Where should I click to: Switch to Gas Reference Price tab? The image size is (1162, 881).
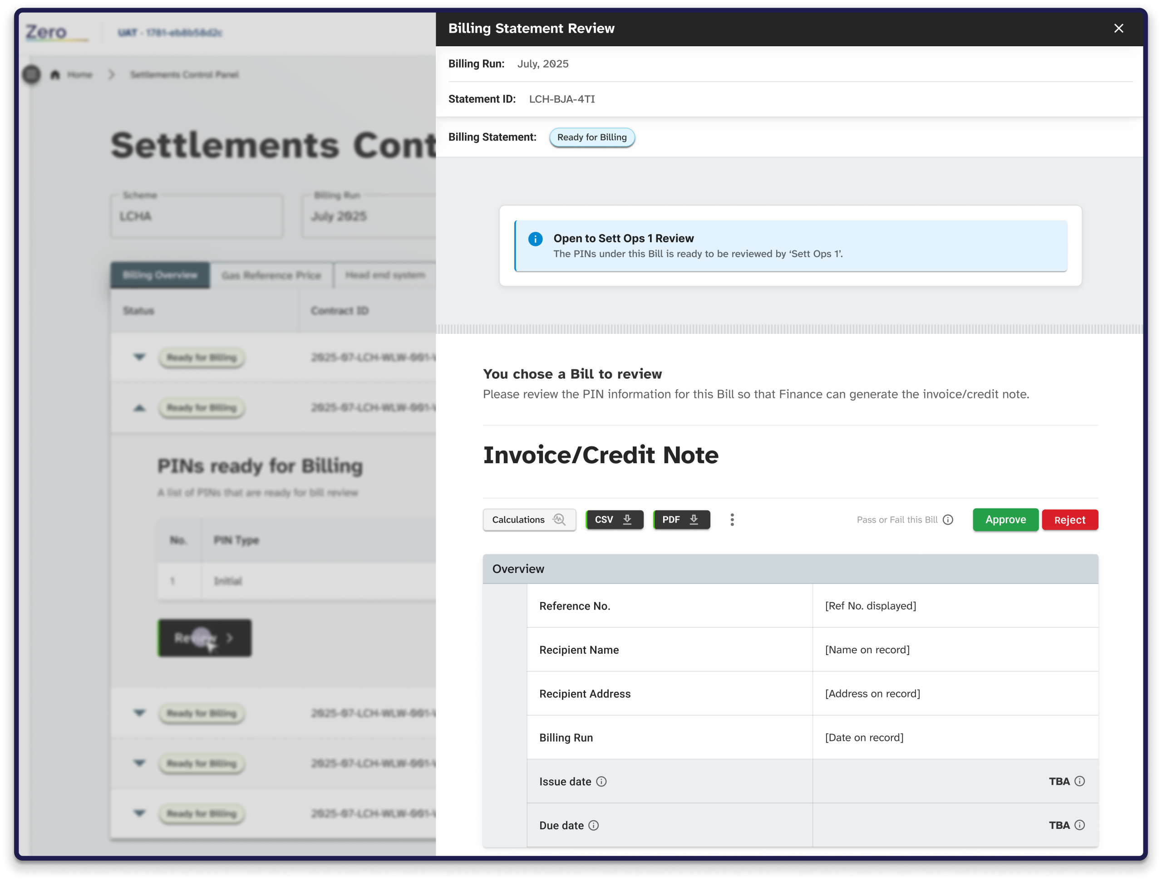point(271,275)
